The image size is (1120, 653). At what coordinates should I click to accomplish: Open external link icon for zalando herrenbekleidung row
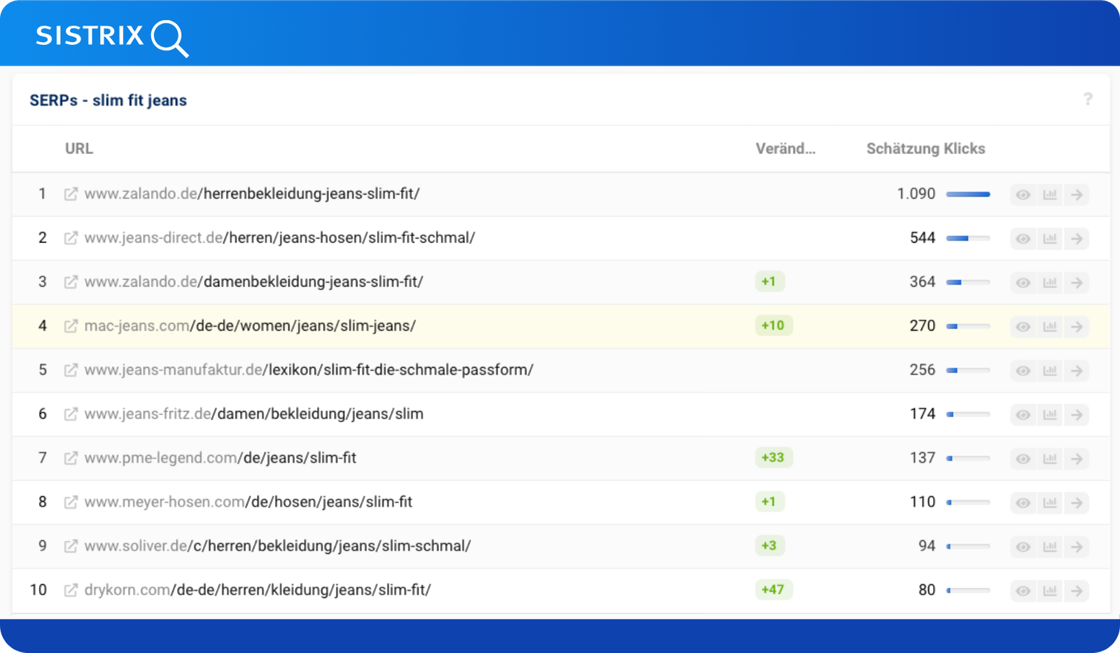coord(71,194)
